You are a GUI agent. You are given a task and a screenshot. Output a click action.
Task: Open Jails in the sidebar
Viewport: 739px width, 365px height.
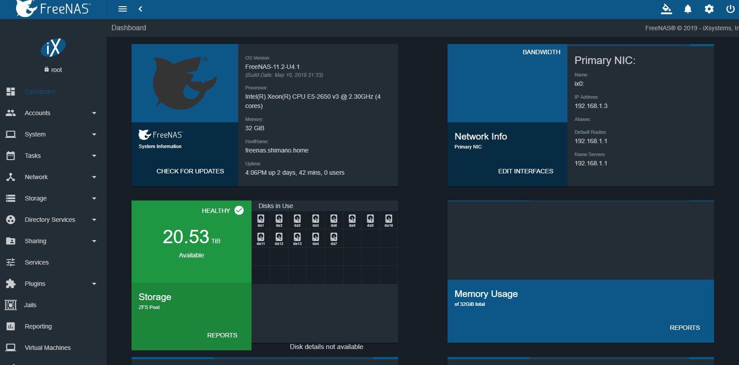(53, 305)
